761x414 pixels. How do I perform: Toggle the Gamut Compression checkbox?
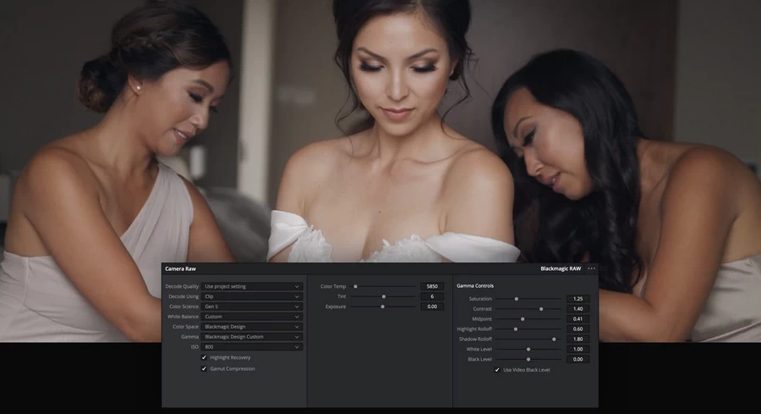(204, 368)
